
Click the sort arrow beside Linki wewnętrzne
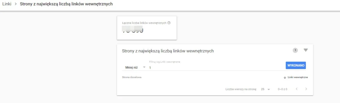pos(285,77)
